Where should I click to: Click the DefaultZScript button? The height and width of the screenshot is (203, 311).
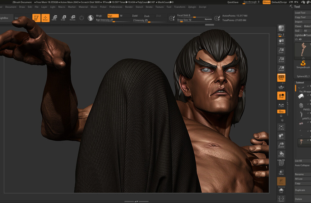279,2
